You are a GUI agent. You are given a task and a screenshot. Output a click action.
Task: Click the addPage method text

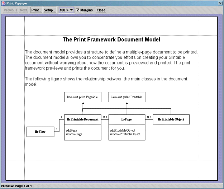pyautogui.click(x=71, y=131)
